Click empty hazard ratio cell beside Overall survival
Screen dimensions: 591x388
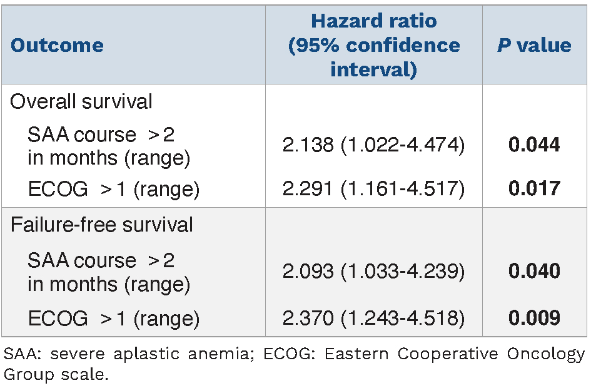pyautogui.click(x=373, y=101)
